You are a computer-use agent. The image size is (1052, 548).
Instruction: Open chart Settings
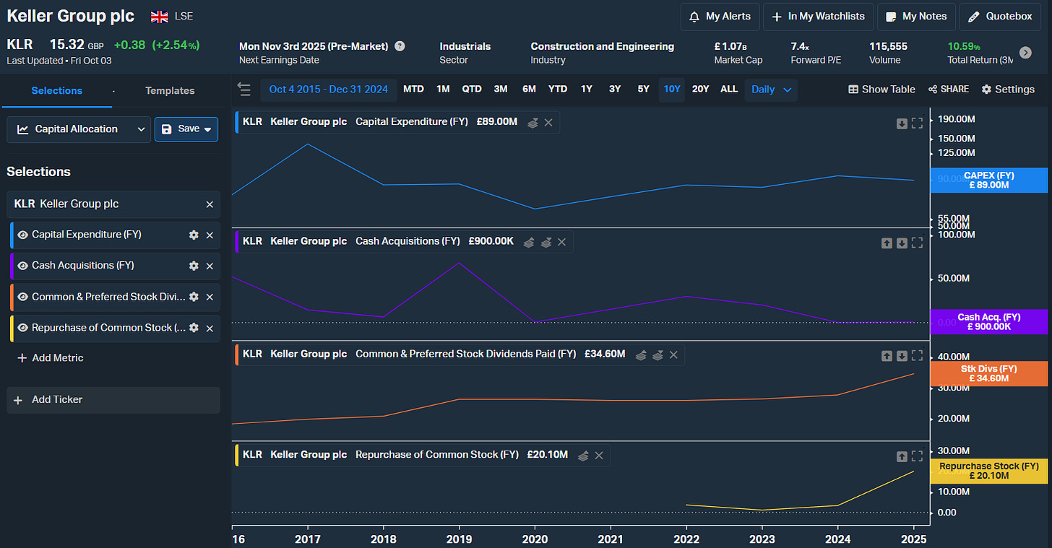pyautogui.click(x=1008, y=90)
